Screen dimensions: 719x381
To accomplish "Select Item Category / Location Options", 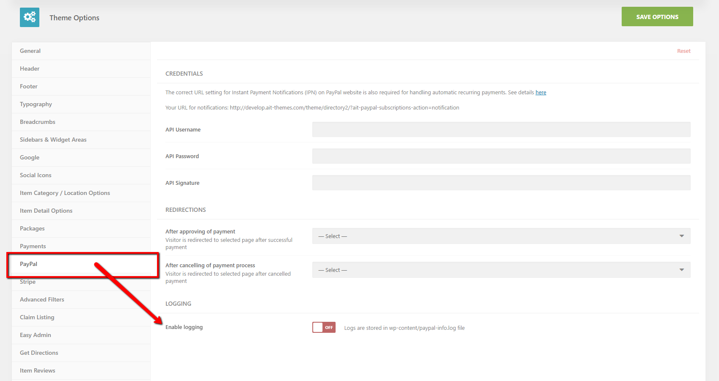I will (x=81, y=193).
